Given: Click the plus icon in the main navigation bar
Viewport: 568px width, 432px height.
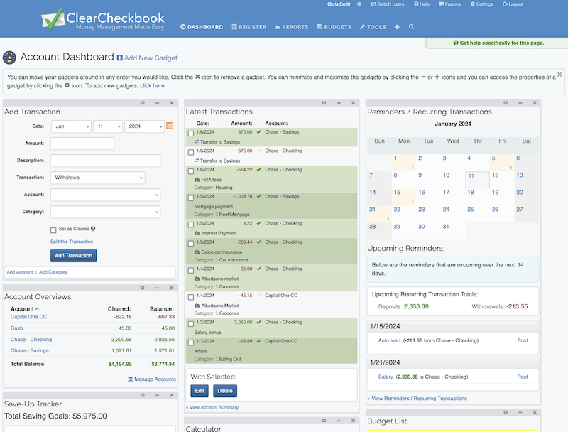Looking at the screenshot, I should pyautogui.click(x=396, y=26).
